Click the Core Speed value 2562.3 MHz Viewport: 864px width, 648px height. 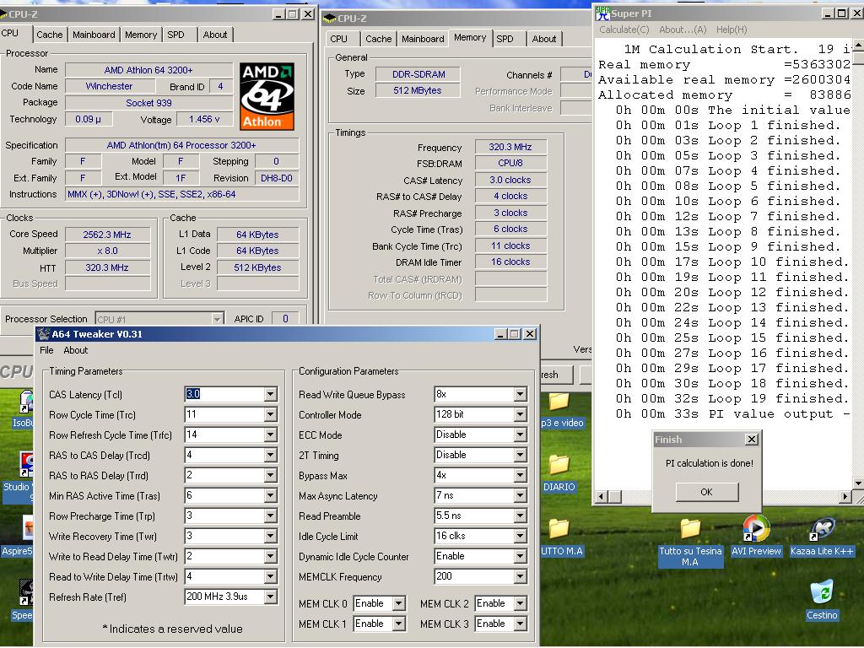pyautogui.click(x=107, y=235)
